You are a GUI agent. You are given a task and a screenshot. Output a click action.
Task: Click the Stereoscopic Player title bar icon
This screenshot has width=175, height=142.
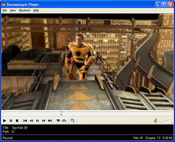click(3, 5)
